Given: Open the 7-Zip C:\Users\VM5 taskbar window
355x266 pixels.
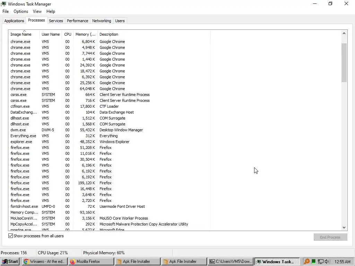Looking at the screenshot, I should click(230, 261).
